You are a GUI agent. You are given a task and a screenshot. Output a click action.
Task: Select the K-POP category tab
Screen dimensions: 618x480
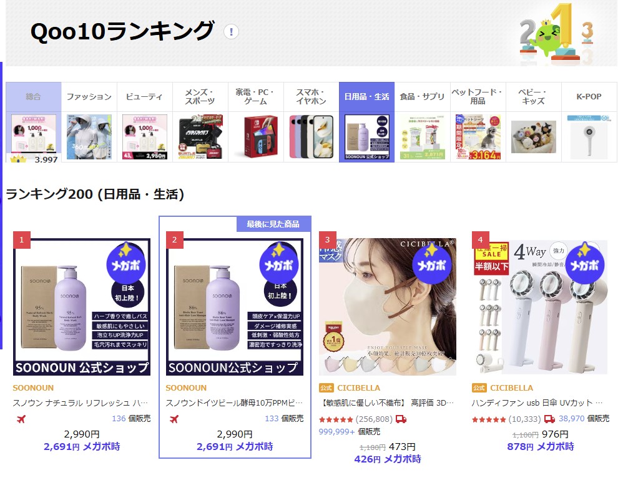point(589,97)
